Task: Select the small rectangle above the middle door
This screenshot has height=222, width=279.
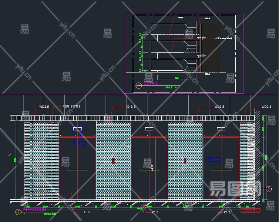Action: pyautogui.click(x=149, y=129)
